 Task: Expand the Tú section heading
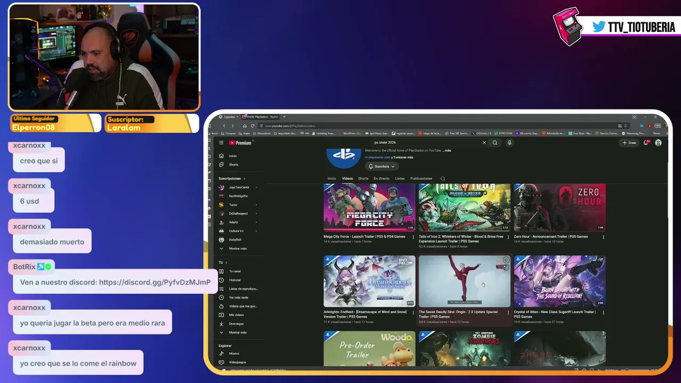pos(223,263)
